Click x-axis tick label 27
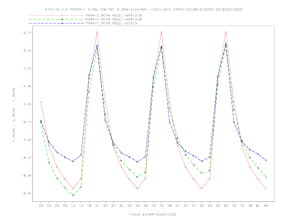The width and height of the screenshot is (290, 224). tap(113, 206)
